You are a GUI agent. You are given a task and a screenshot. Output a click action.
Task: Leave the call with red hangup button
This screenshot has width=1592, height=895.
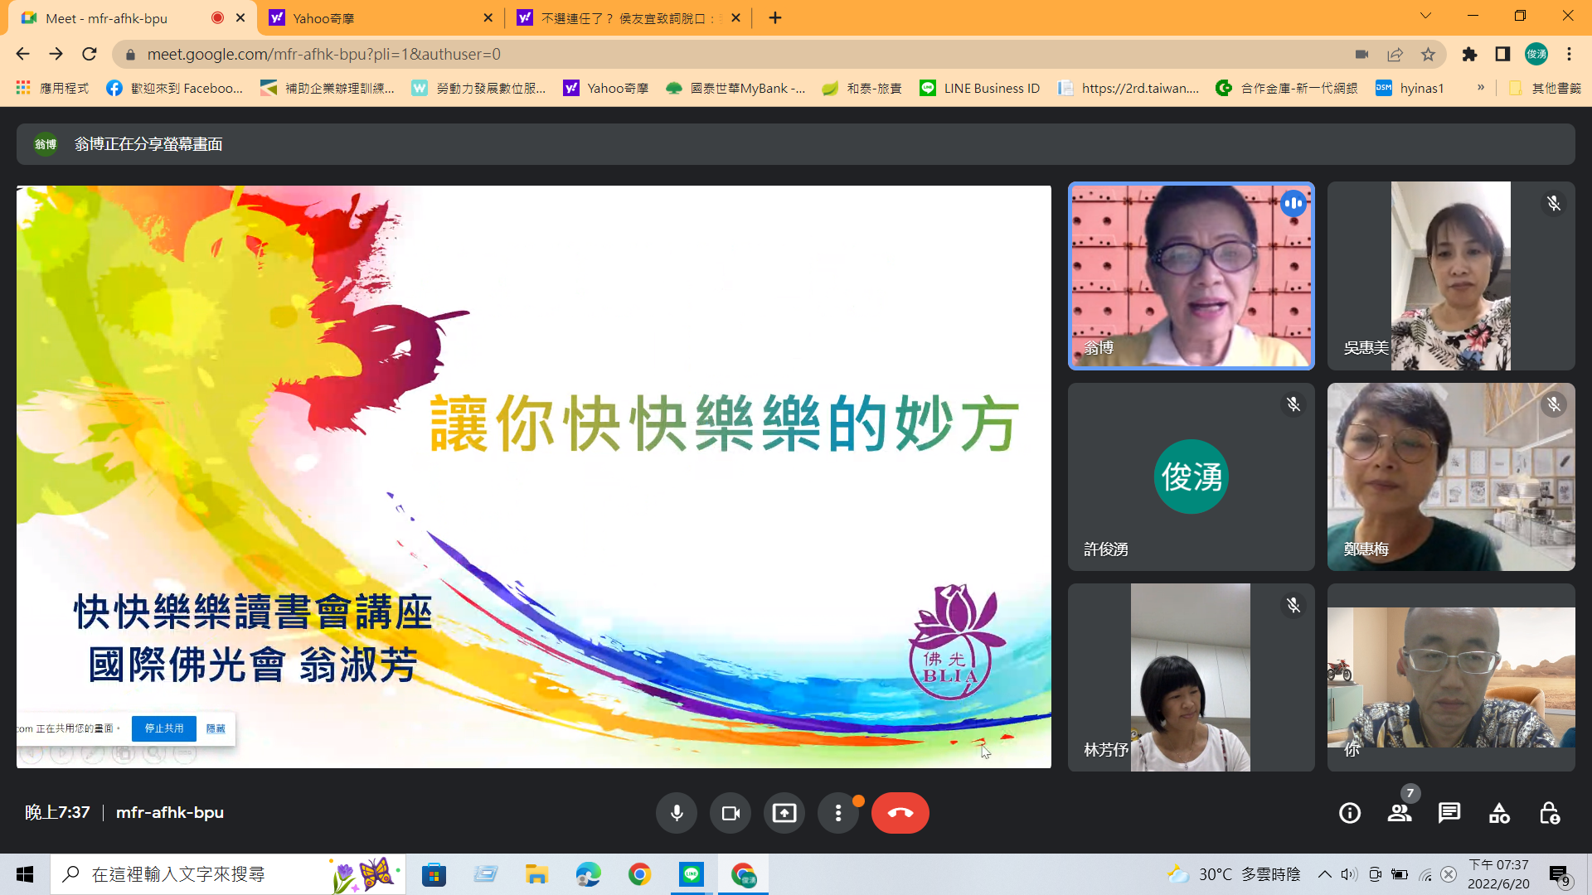(x=900, y=813)
